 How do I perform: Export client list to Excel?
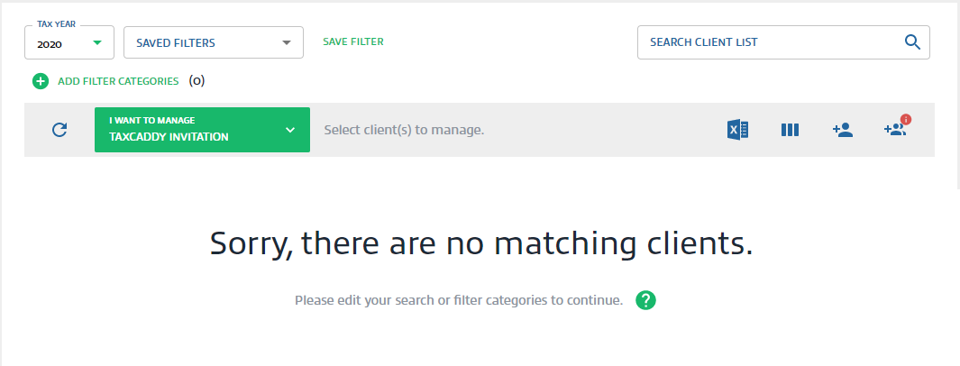point(737,130)
